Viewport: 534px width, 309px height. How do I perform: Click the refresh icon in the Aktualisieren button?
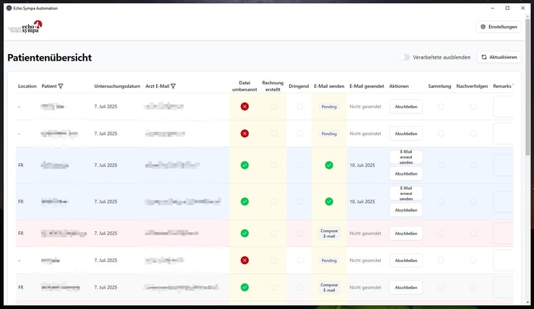coord(484,57)
